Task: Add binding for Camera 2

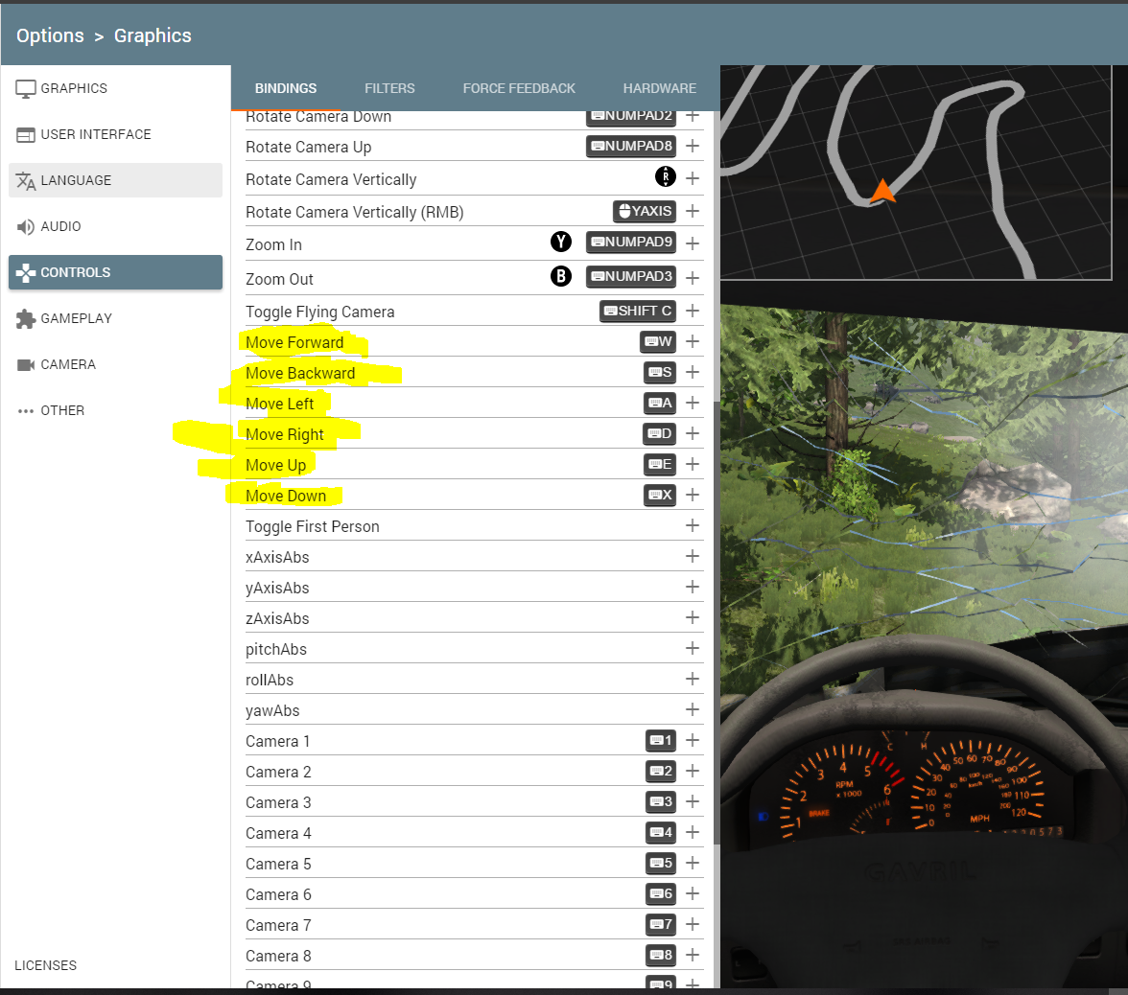Action: 693,771
